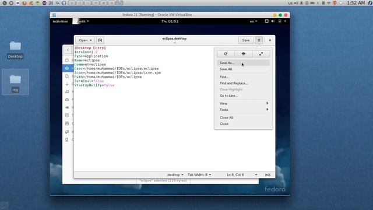
Task: Click the eclipse.desktop title in the header
Action: point(174,38)
